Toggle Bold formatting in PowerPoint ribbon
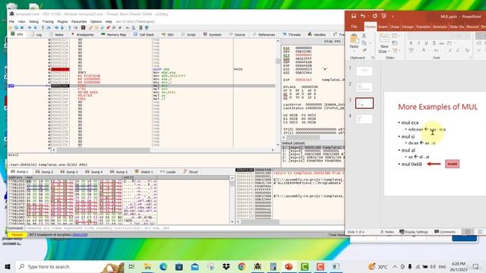The width and height of the screenshot is (486, 273). [412, 43]
